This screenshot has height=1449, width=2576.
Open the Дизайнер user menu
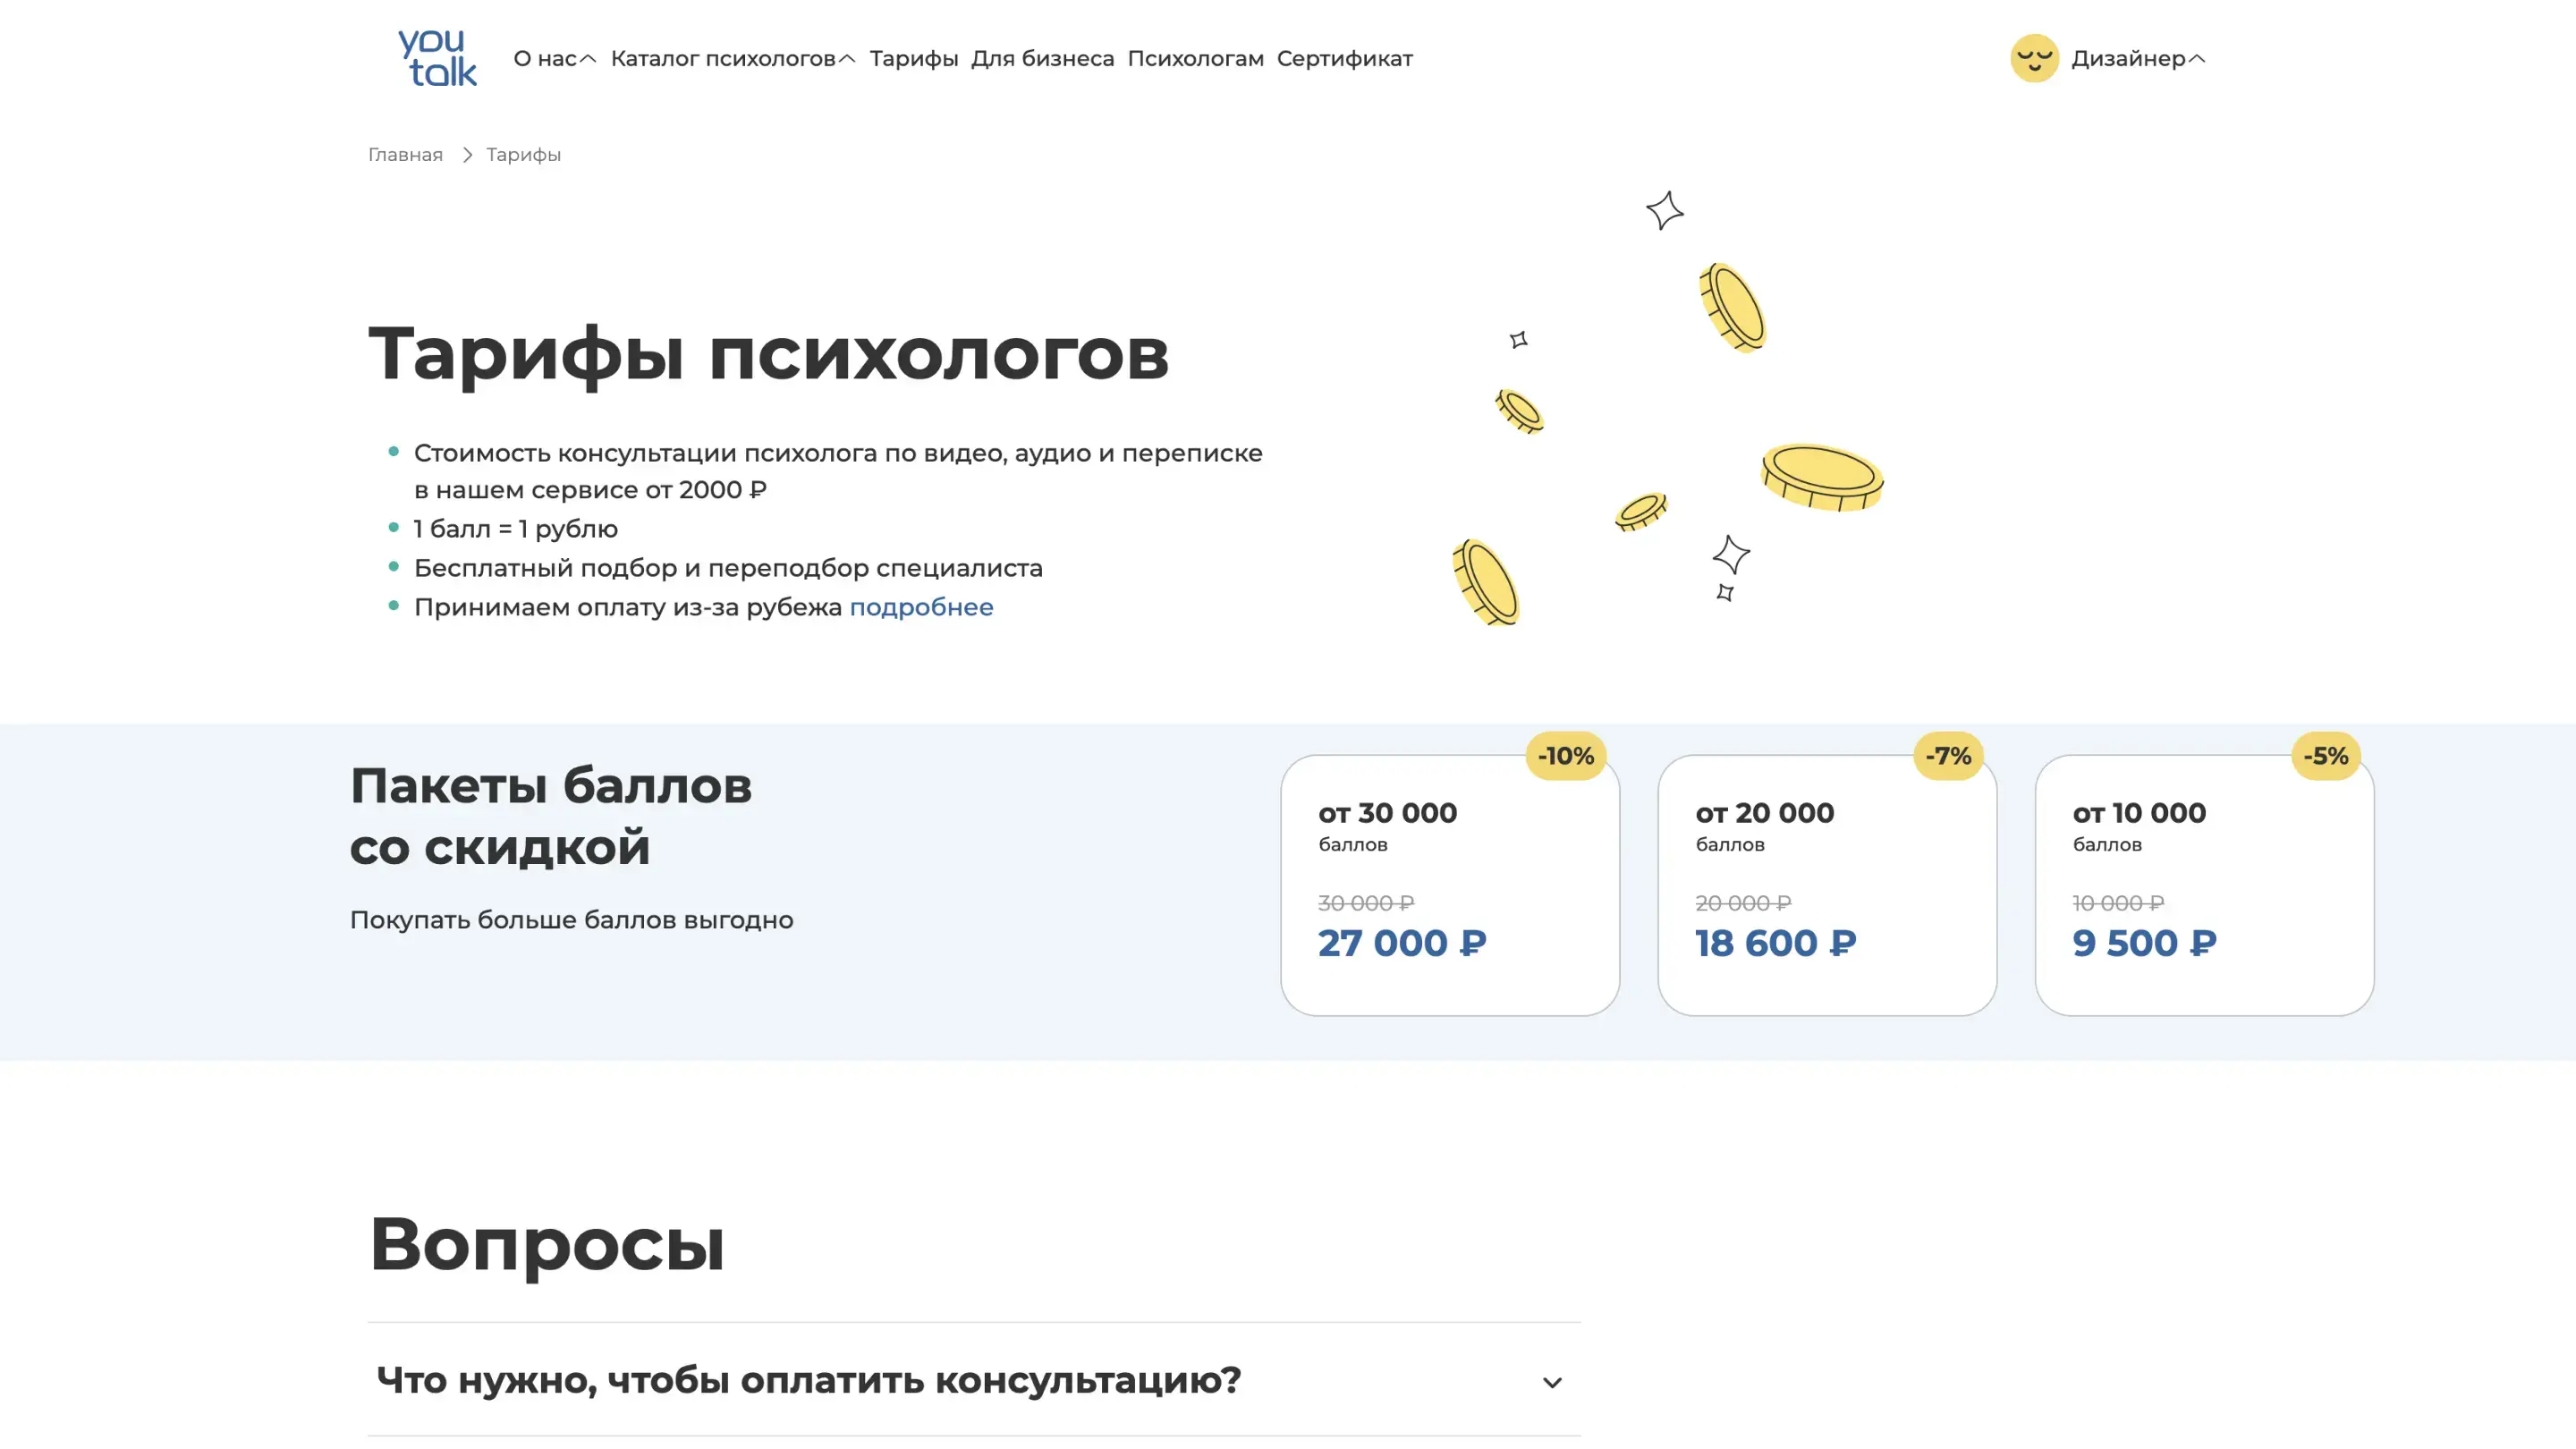[2137, 59]
